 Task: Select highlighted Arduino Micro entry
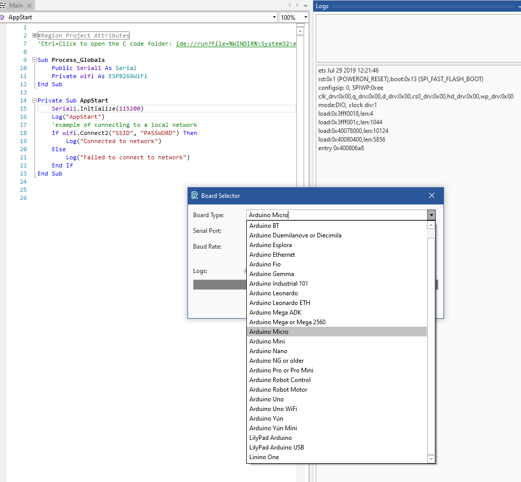click(337, 332)
